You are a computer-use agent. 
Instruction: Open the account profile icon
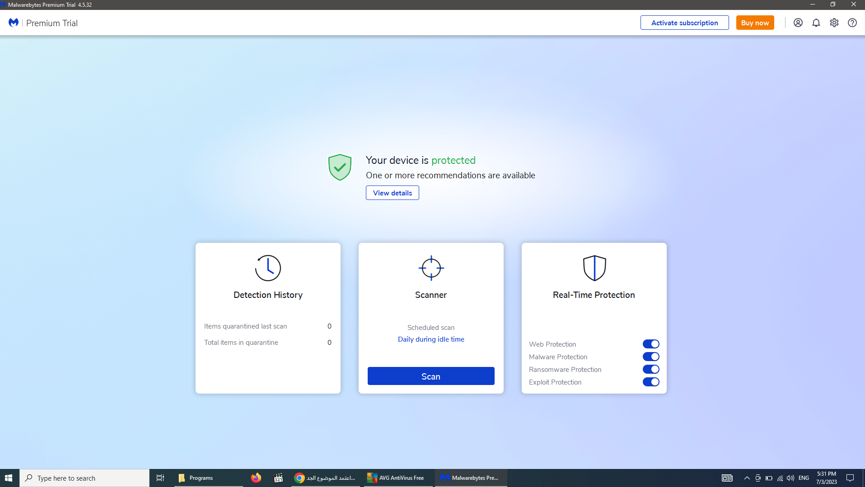pyautogui.click(x=798, y=23)
